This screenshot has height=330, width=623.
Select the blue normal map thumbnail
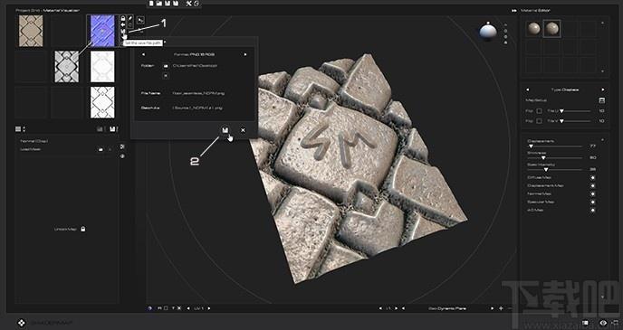tap(102, 31)
